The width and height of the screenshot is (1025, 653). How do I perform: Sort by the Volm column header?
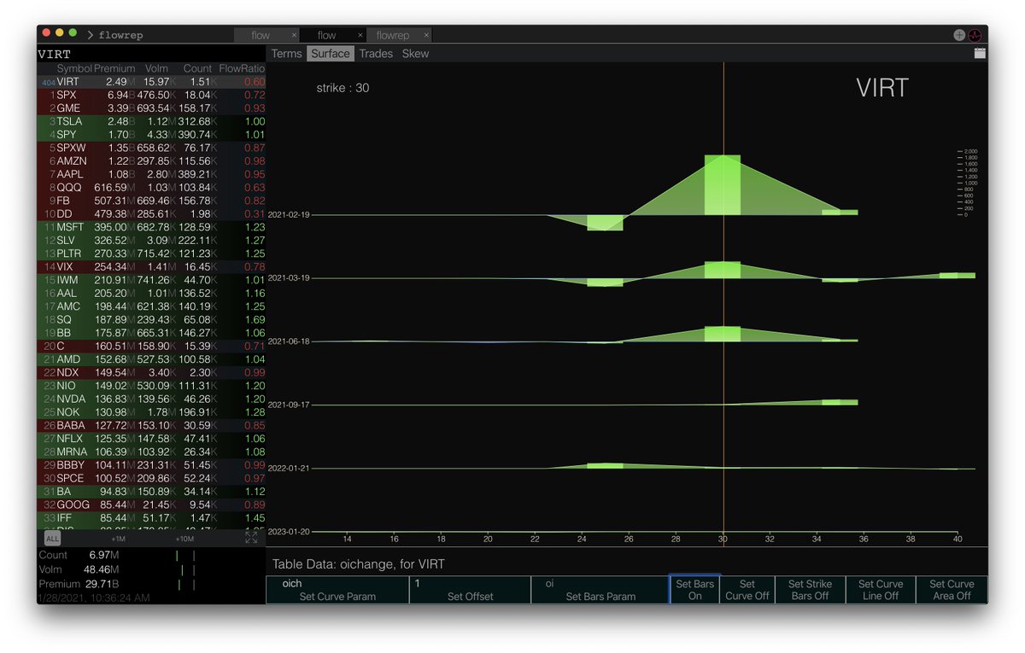click(x=156, y=68)
